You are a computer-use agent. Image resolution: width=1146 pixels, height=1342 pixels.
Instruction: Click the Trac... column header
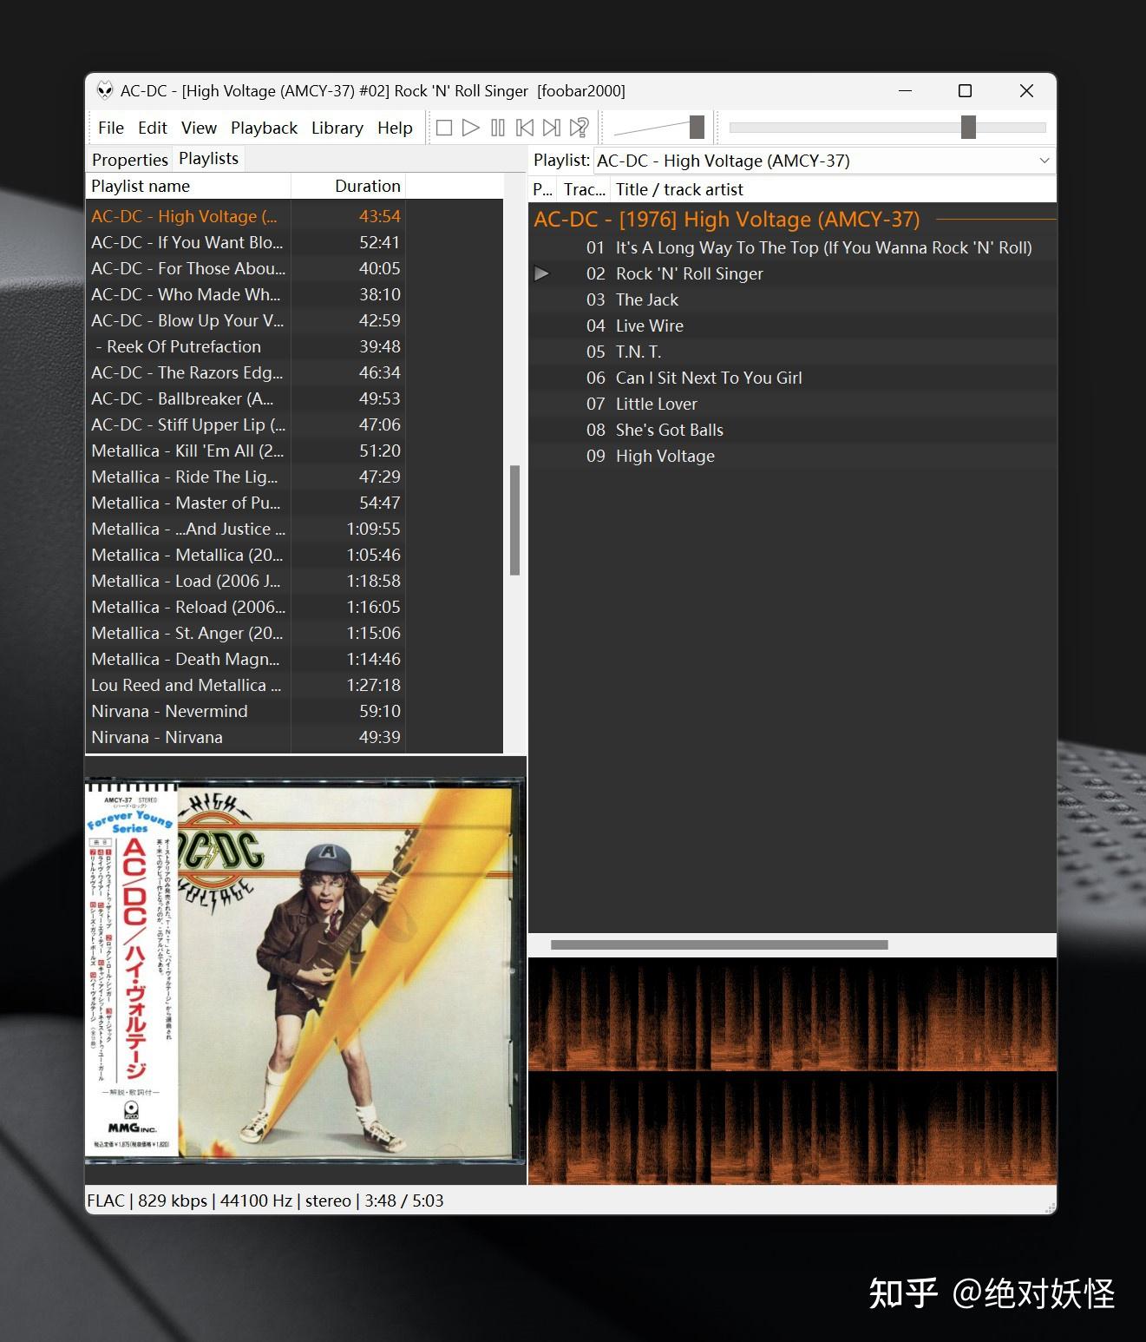coord(584,189)
